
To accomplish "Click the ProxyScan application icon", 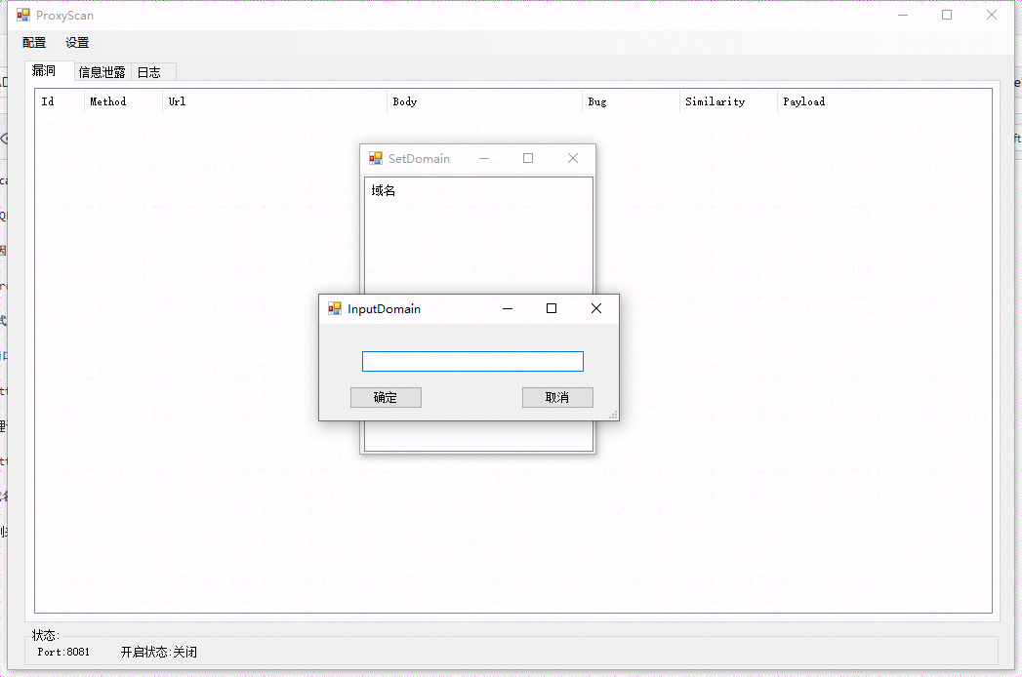I will pyautogui.click(x=23, y=15).
